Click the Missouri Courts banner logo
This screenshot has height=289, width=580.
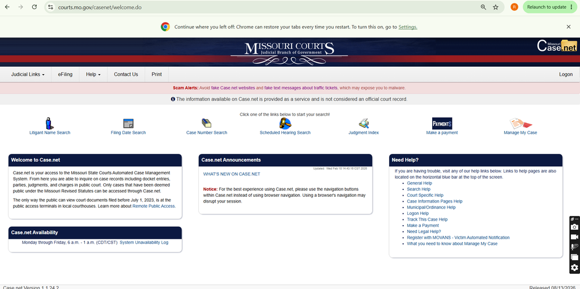point(289,53)
